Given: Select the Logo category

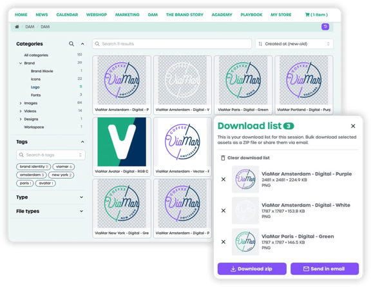Looking at the screenshot, I should [35, 87].
